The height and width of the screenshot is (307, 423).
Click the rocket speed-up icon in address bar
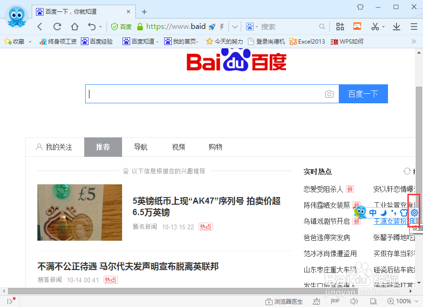(212, 27)
